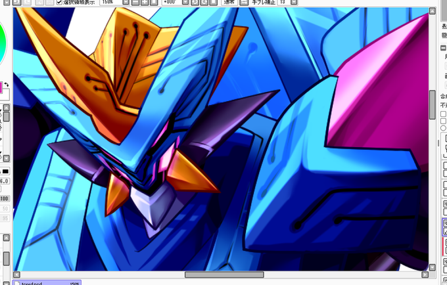Viewport: 447px width, 285px height.
Task: Open the zoom percentage dropdown arrow
Action: pos(126,2)
